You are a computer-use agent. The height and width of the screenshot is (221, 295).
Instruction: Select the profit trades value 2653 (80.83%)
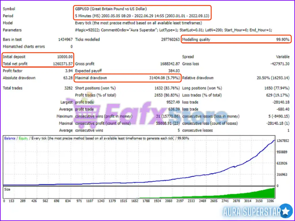pyautogui.click(x=167, y=95)
